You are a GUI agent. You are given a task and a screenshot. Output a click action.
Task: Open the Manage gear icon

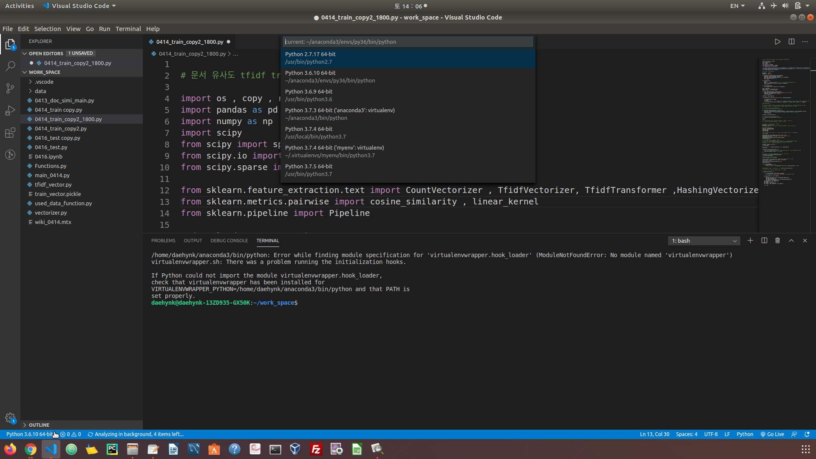[x=10, y=418]
